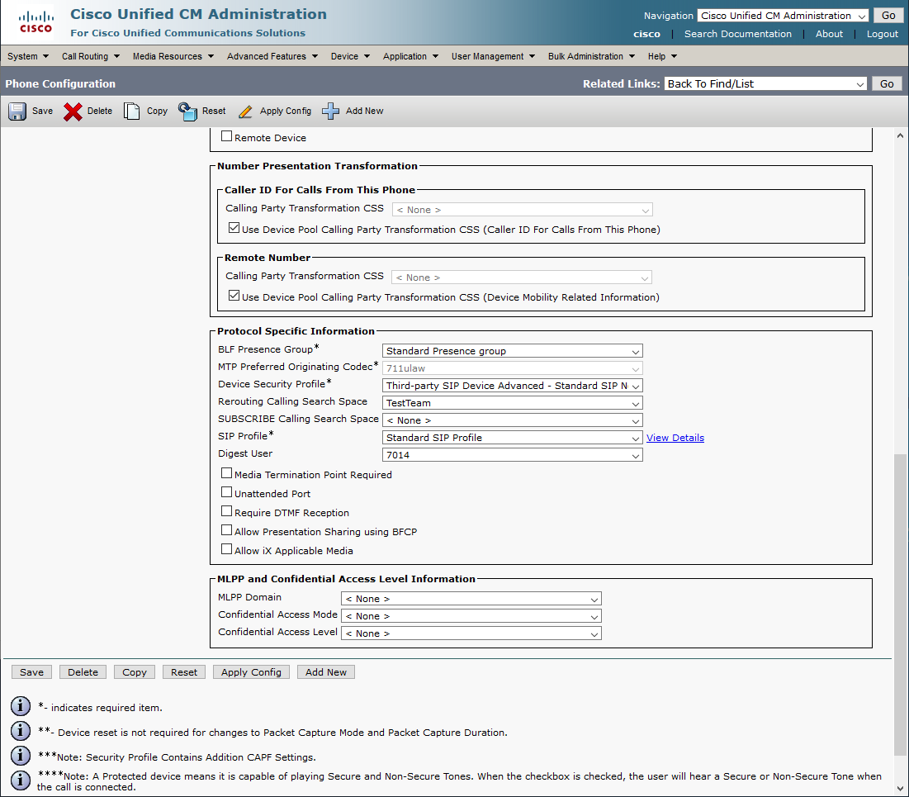Click info icon beside required item note
Viewport: 909px width, 797px height.
click(21, 706)
